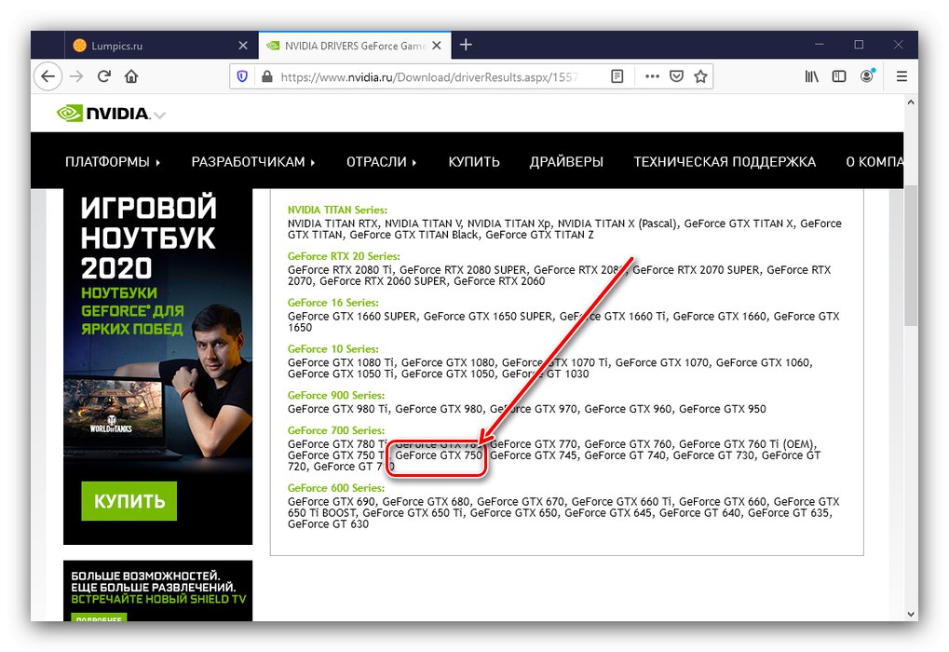Expand the dropdown next to NVIDIA logo

(160, 115)
